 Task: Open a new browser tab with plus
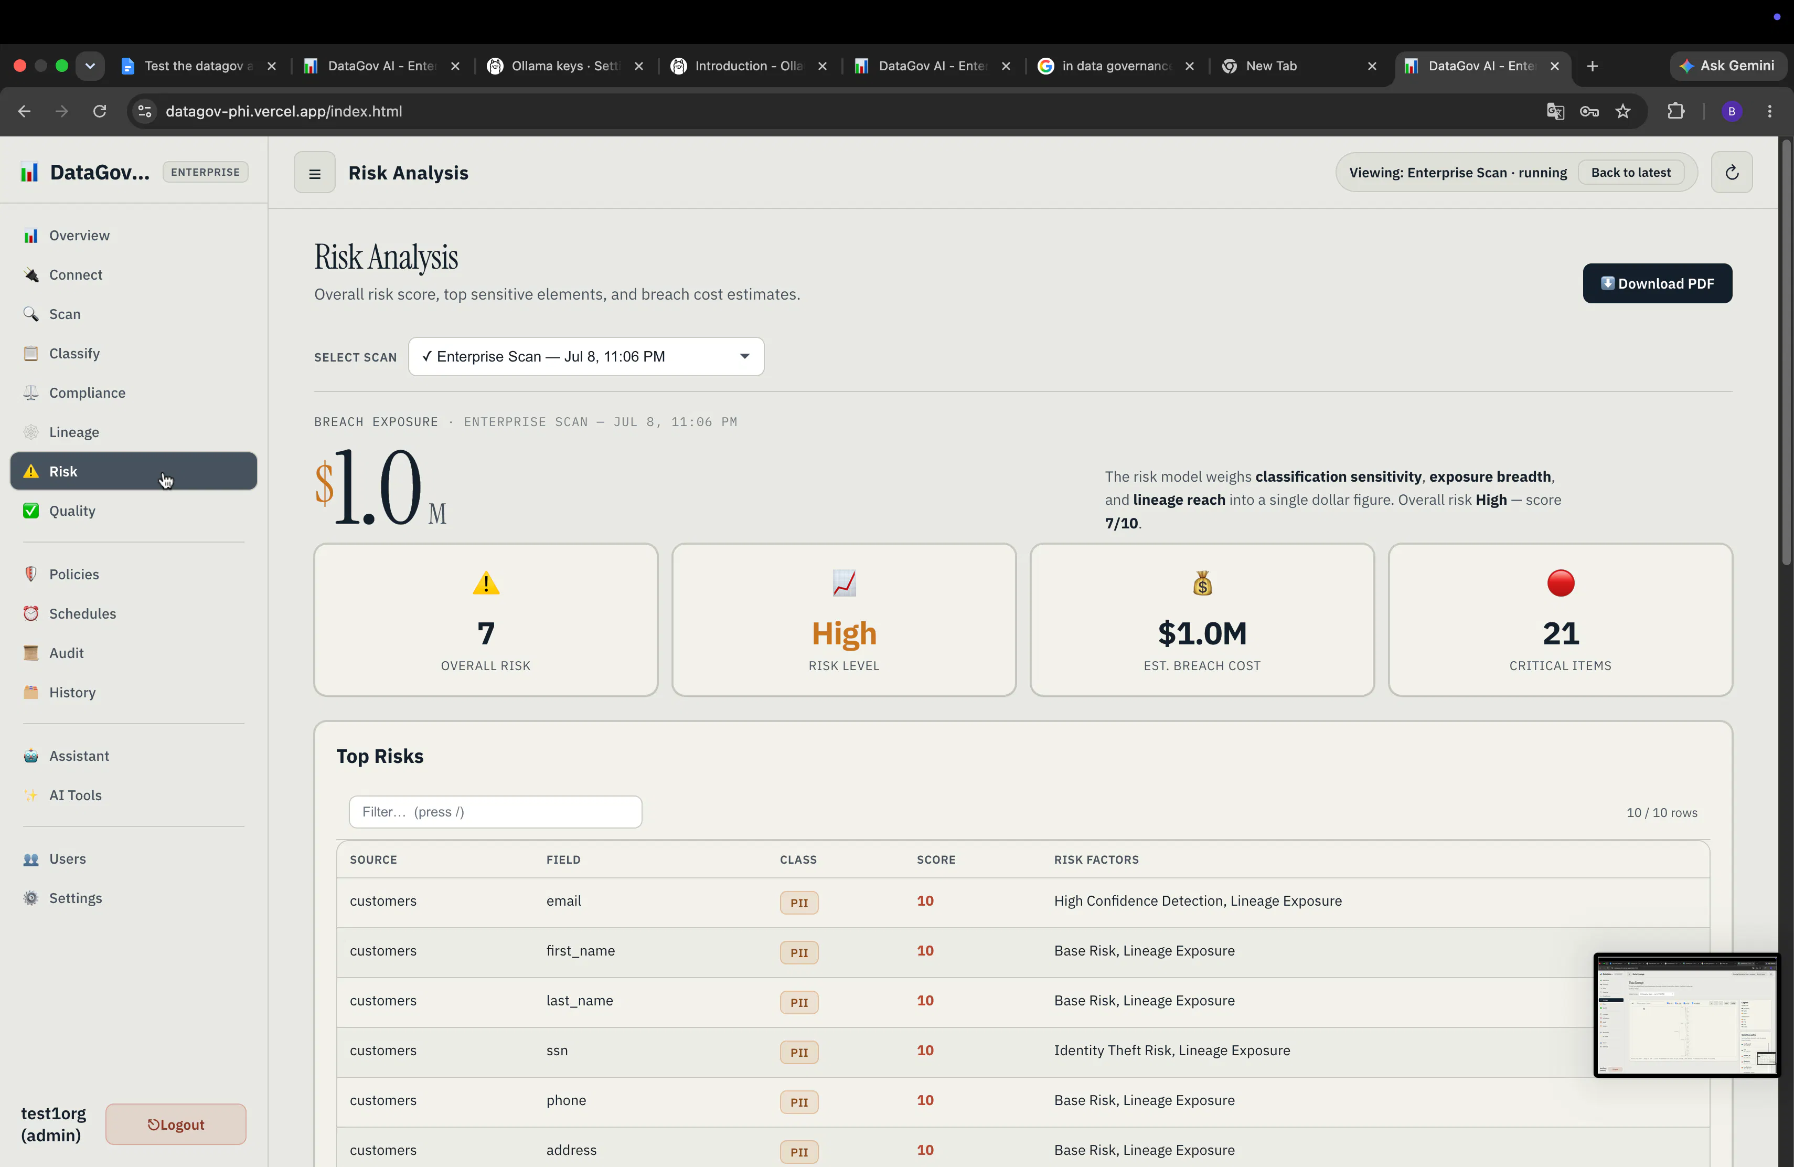[1592, 66]
